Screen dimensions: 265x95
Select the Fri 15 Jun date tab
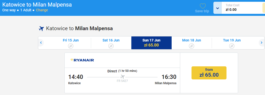pos(71,43)
